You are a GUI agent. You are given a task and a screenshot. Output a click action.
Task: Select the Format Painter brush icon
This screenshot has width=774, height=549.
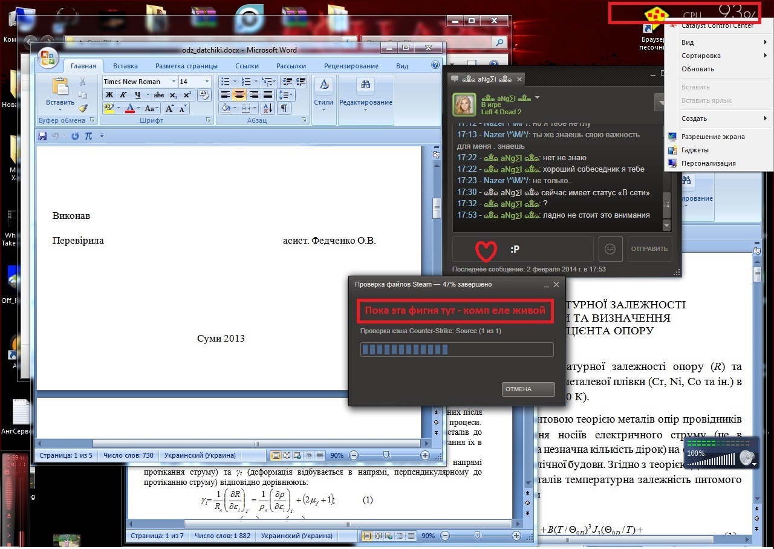(83, 108)
